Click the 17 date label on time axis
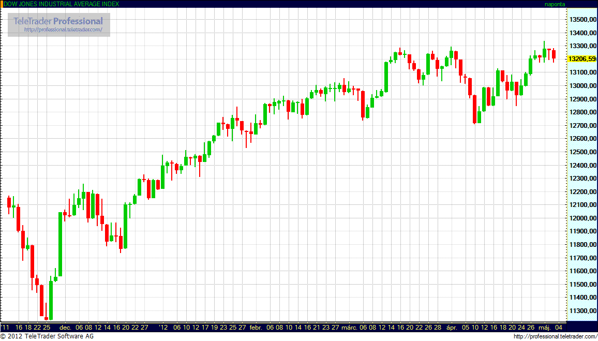The image size is (598, 341). [x=205, y=327]
